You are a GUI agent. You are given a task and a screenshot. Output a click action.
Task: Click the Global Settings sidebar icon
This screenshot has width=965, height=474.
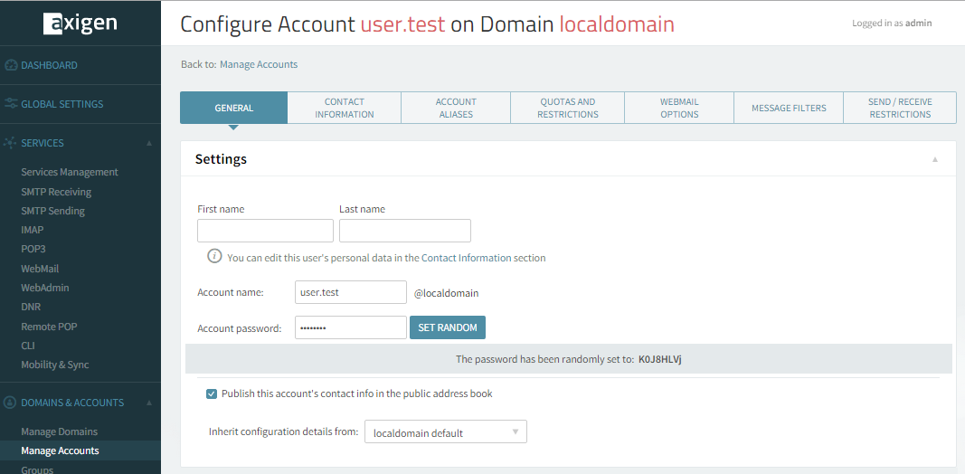(x=11, y=104)
